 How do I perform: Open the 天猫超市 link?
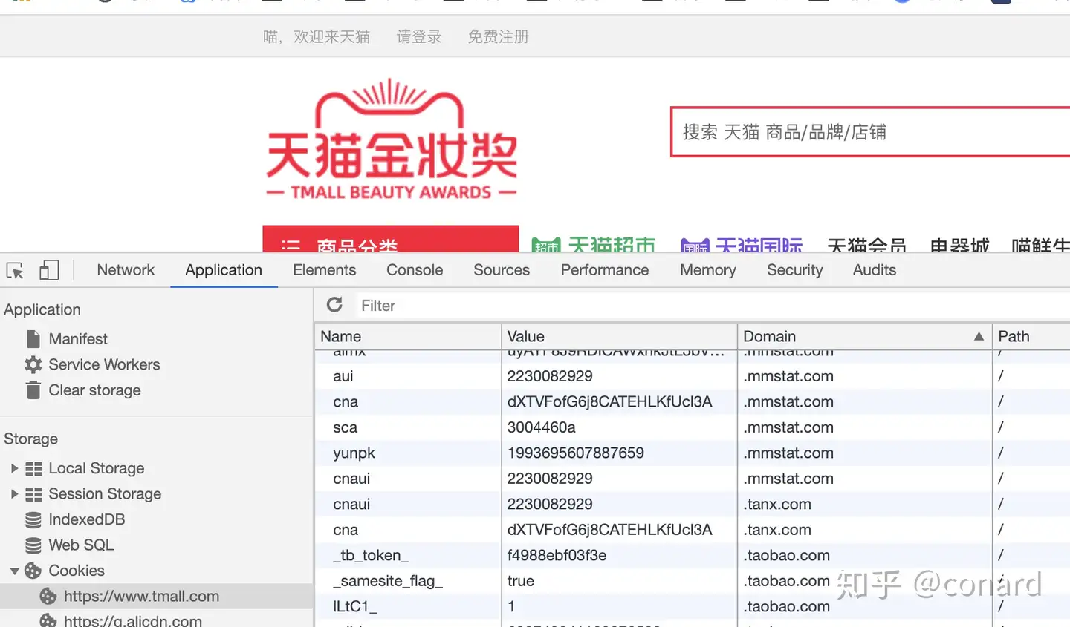(x=594, y=245)
